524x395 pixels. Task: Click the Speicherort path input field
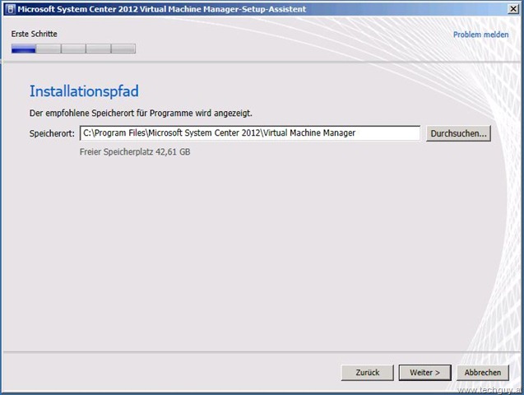pyautogui.click(x=250, y=133)
